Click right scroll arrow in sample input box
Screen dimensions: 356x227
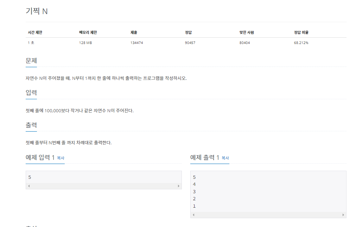[179, 186]
